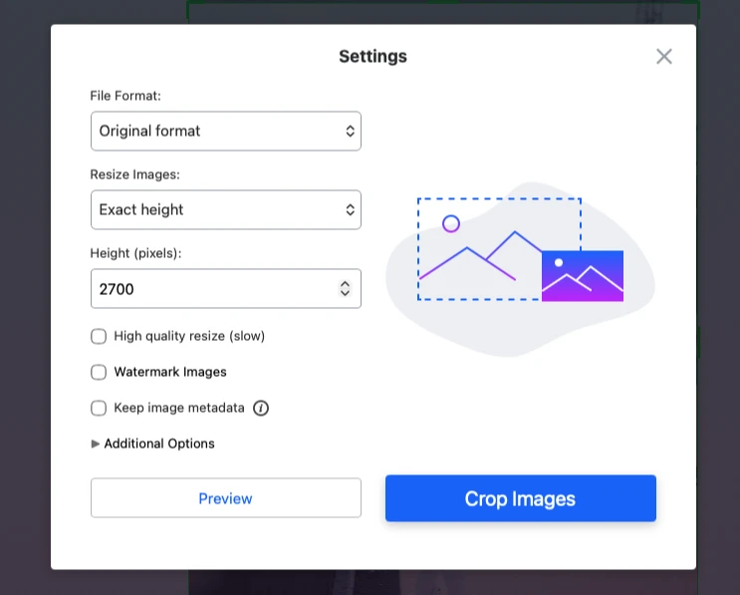
Task: Click the chevron arrows on the Exact height selector
Action: pyautogui.click(x=350, y=209)
